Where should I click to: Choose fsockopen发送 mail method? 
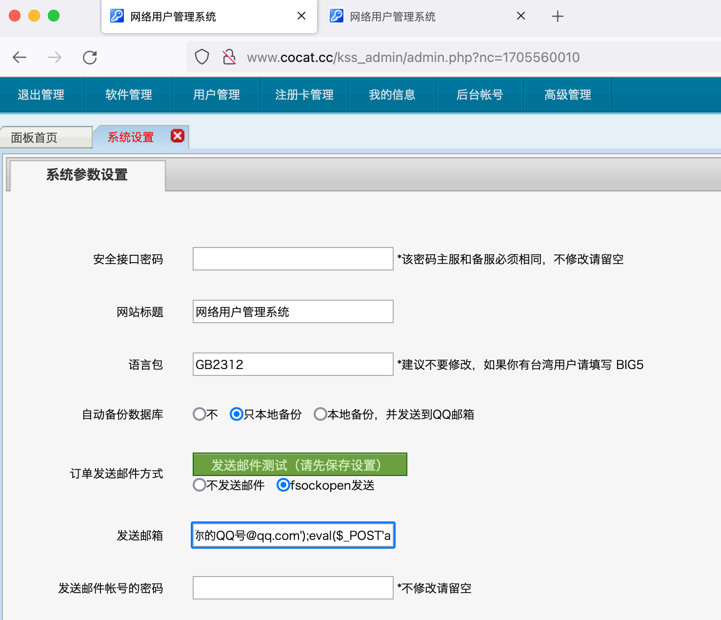click(x=283, y=485)
